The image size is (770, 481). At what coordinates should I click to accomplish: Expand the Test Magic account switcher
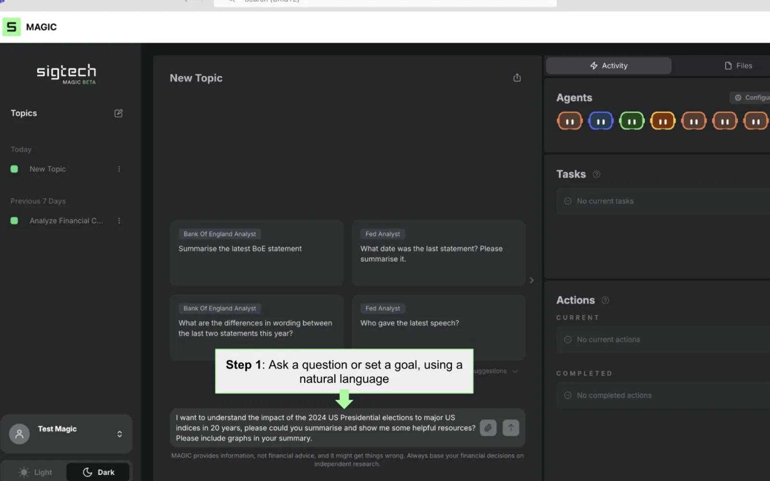click(119, 434)
